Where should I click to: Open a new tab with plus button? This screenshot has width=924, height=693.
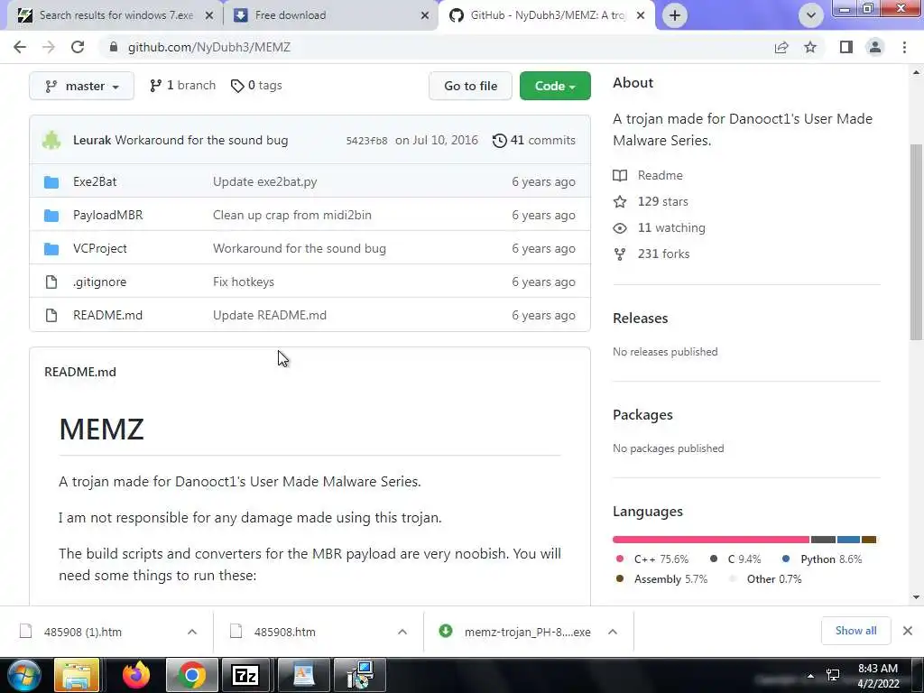point(675,15)
